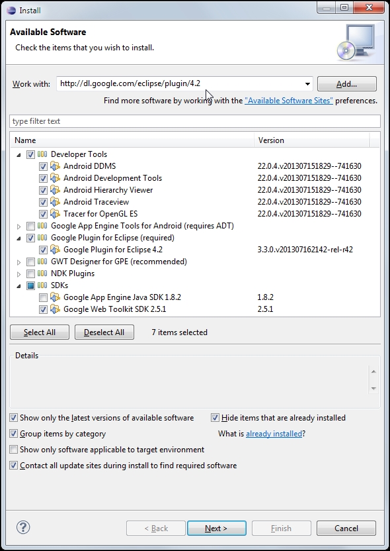Screen dimensions: 390x551
Task: Uncheck the Android Development Tools checkbox
Action: (x=43, y=178)
